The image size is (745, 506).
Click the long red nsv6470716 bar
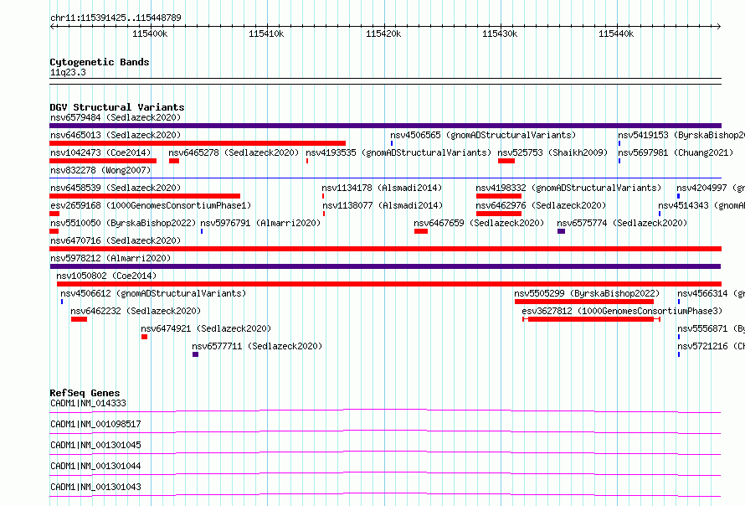point(385,249)
